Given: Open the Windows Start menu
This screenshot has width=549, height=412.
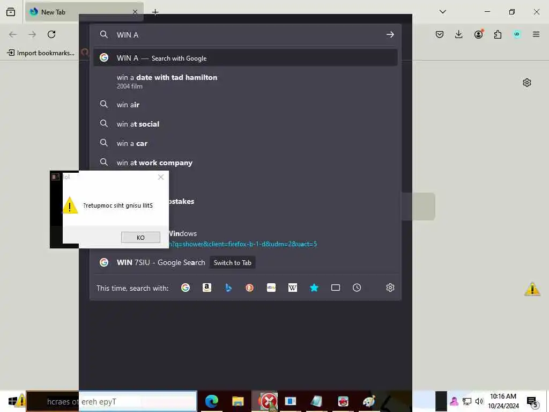Looking at the screenshot, I should pyautogui.click(x=13, y=401).
